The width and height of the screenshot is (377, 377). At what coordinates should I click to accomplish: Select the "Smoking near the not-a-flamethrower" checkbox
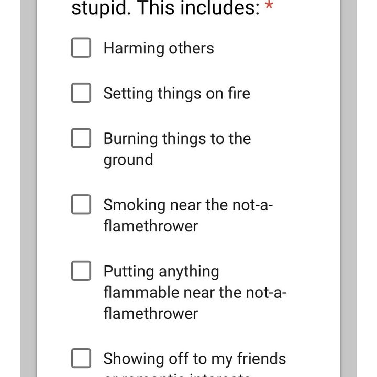tap(81, 205)
